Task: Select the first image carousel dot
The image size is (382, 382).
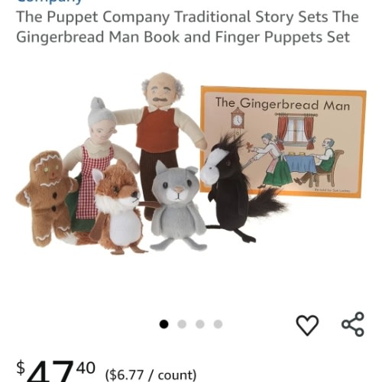Action: tap(163, 324)
